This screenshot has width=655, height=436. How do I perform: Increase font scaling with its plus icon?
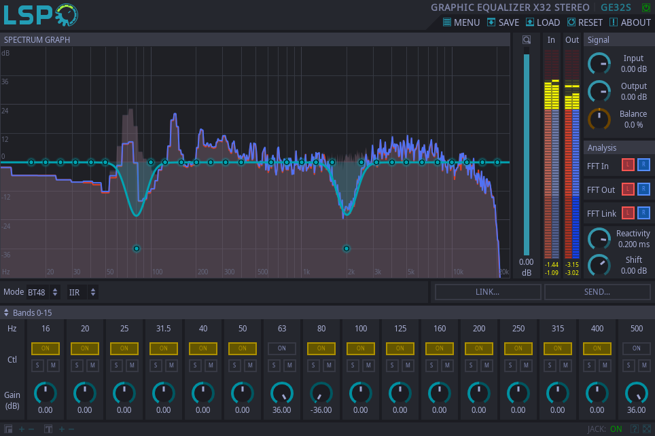tap(61, 429)
